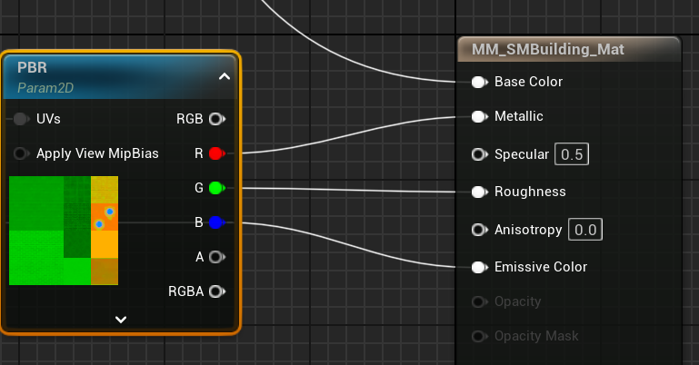Image resolution: width=699 pixels, height=365 pixels.
Task: Click the Roughness label
Action: pos(530,192)
